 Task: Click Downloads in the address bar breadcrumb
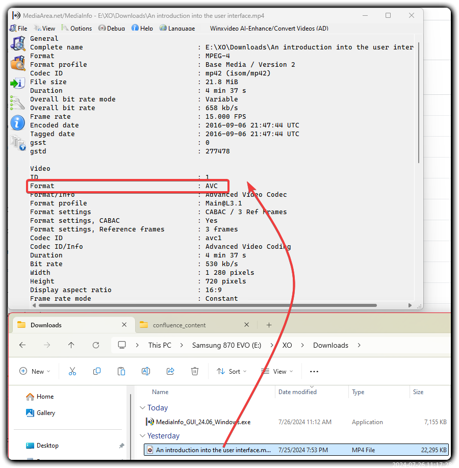point(330,345)
